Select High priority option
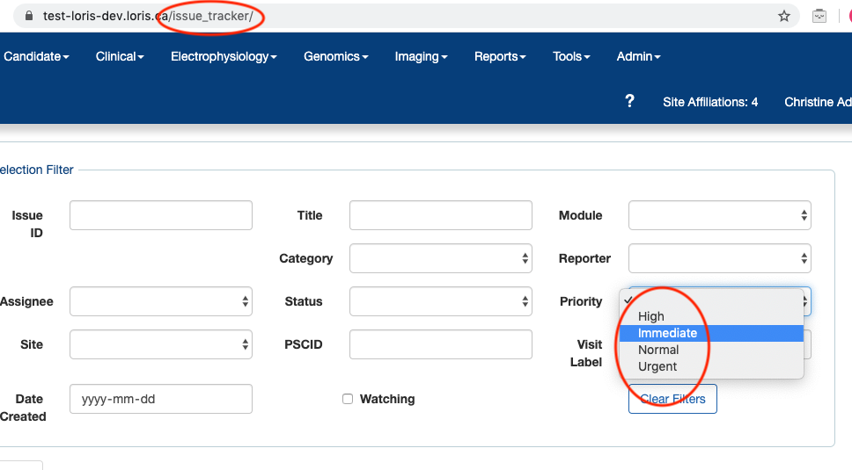The width and height of the screenshot is (852, 470). point(711,316)
